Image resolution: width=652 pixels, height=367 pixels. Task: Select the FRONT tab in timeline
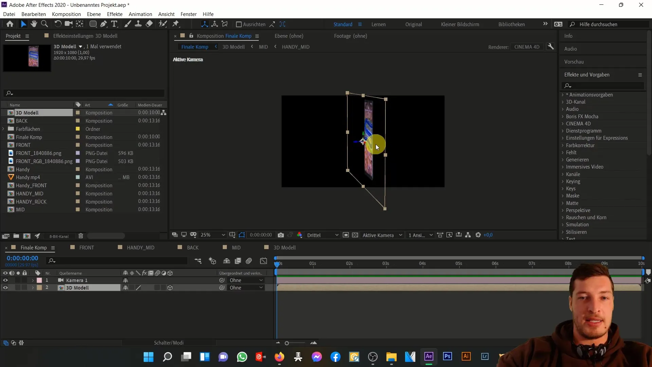[87, 247]
